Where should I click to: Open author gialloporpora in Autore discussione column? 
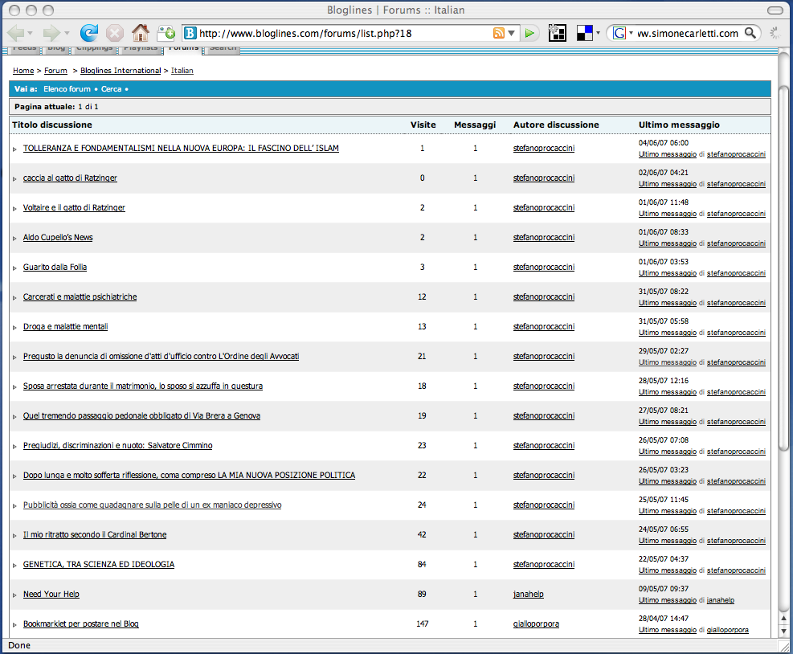tap(536, 624)
